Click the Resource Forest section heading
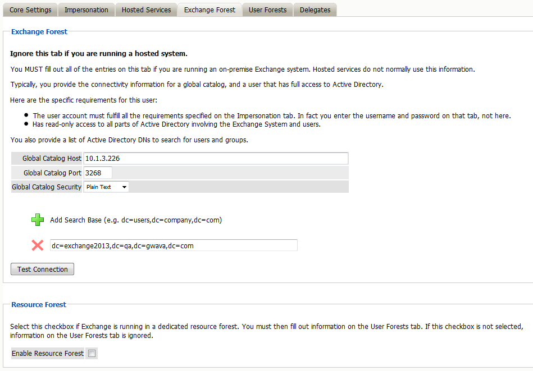This screenshot has height=371, width=533. [x=39, y=305]
